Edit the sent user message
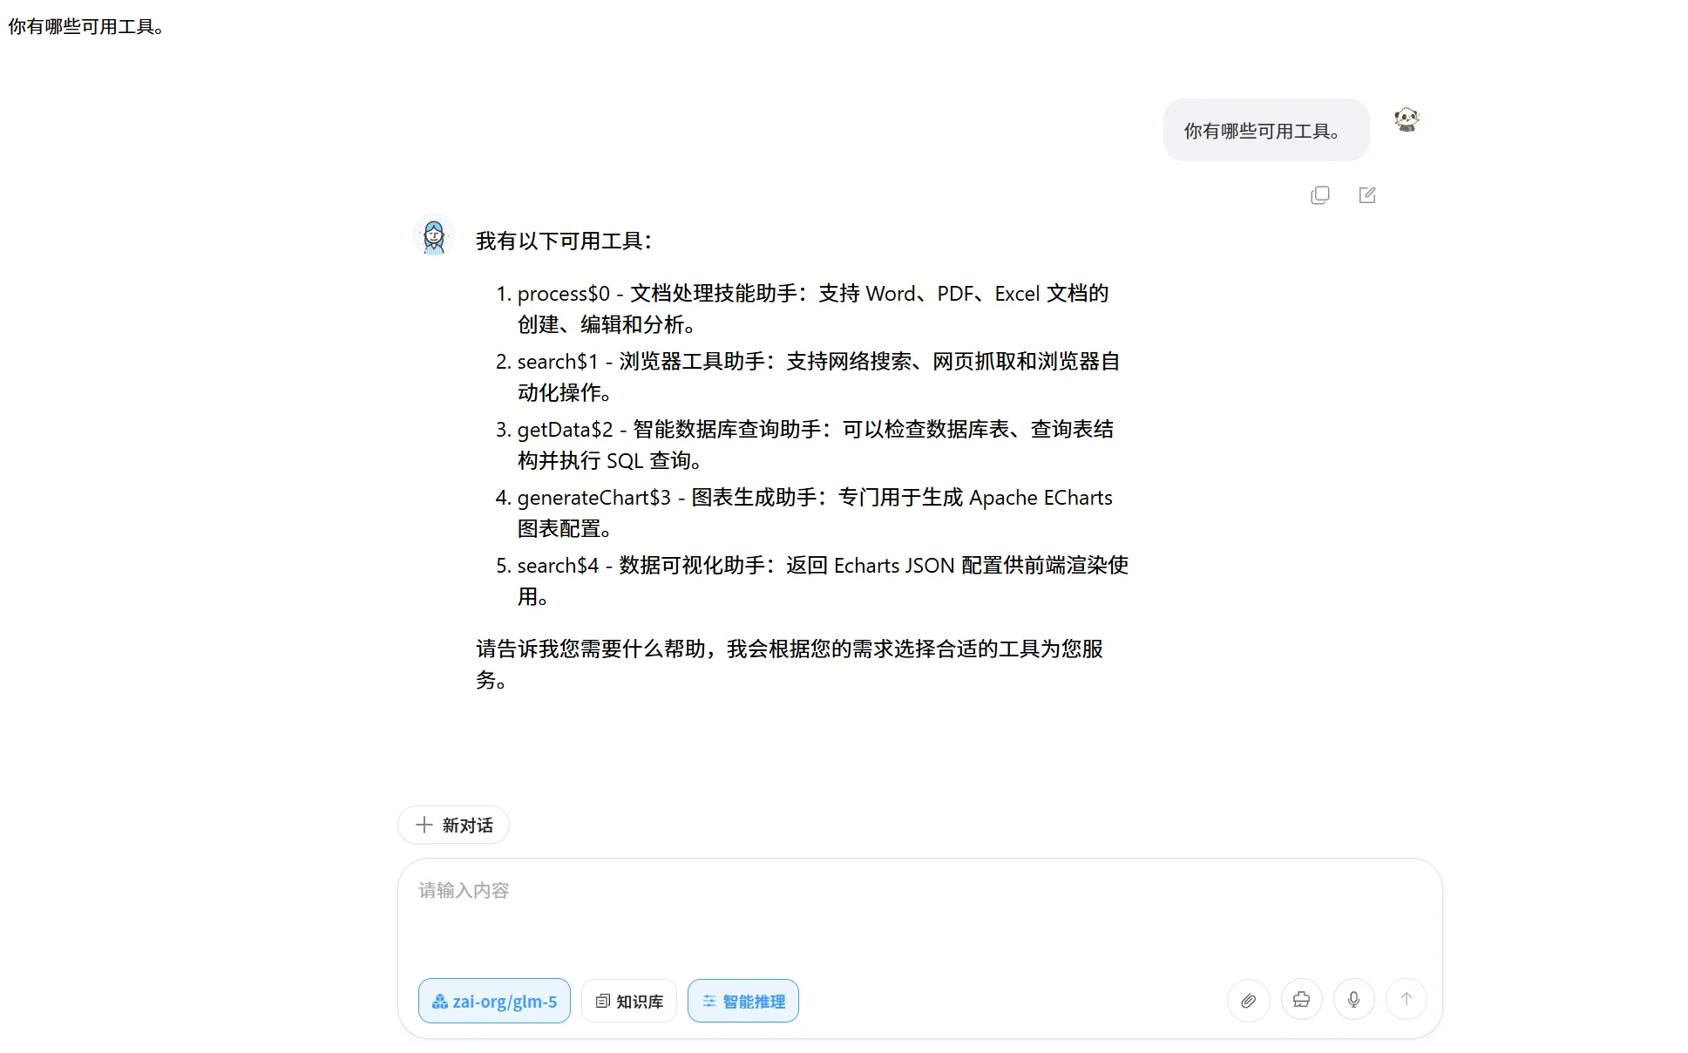 click(x=1366, y=195)
